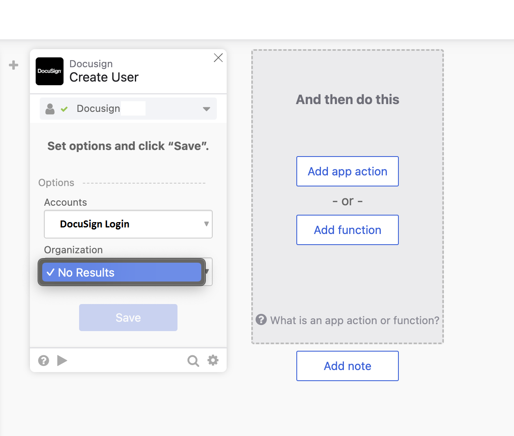514x436 pixels.
Task: Click Add app action
Action: click(x=347, y=171)
